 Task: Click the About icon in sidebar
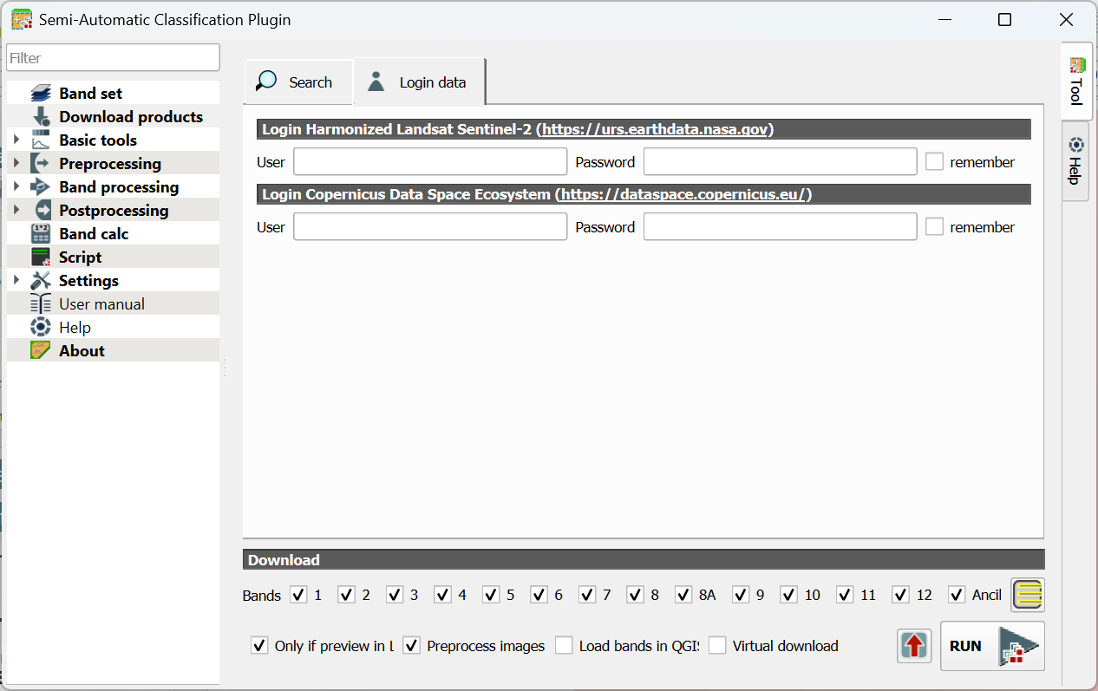(x=41, y=350)
